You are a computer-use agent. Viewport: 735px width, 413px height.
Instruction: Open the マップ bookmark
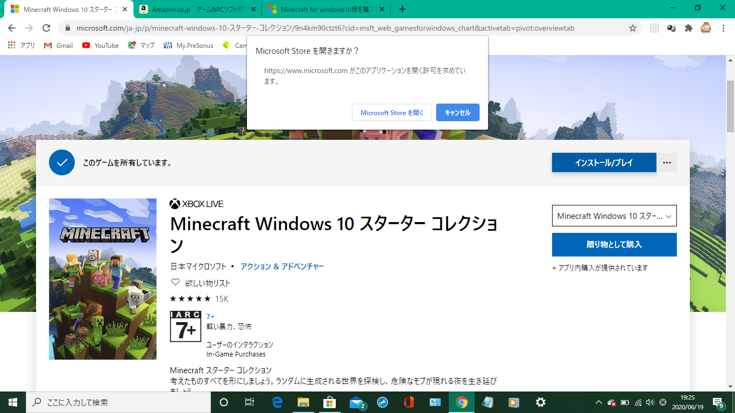(x=141, y=46)
